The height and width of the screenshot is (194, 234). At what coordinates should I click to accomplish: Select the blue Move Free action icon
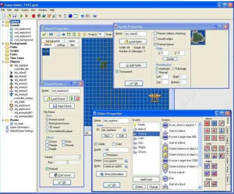pos(214,123)
